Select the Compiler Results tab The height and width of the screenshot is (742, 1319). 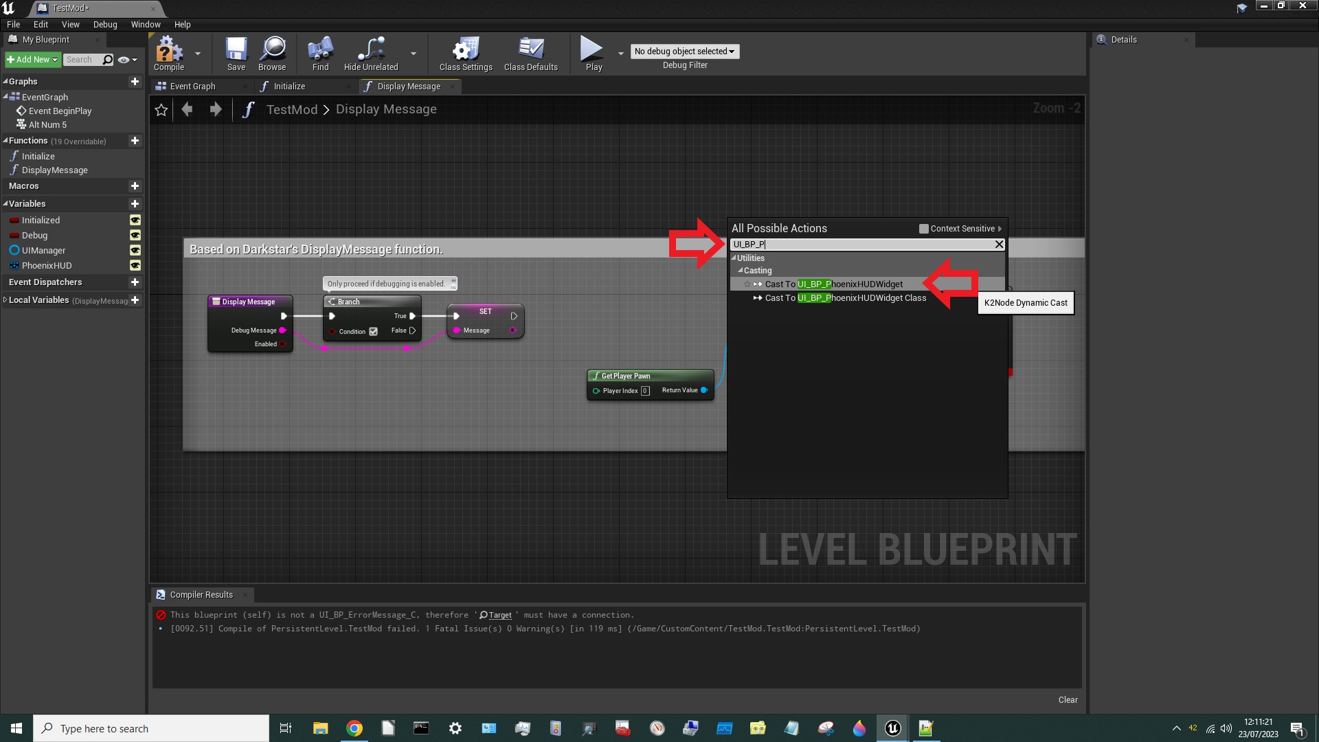tap(201, 595)
